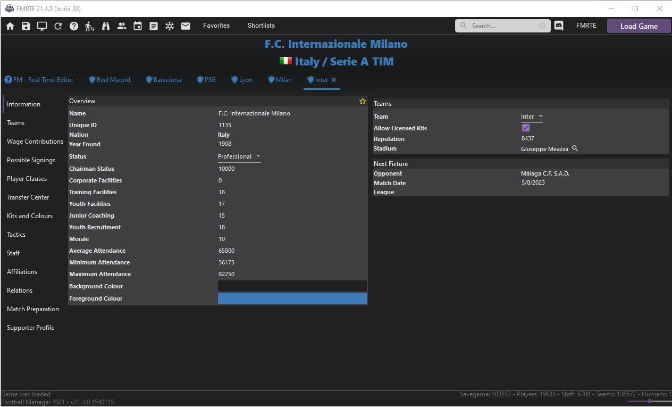This screenshot has width=672, height=407.
Task: Toggle Allow Licensed Kits checkbox
Action: tap(526, 128)
